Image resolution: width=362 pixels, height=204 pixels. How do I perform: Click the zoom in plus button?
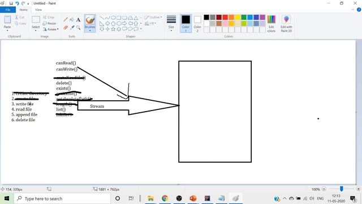(358, 189)
